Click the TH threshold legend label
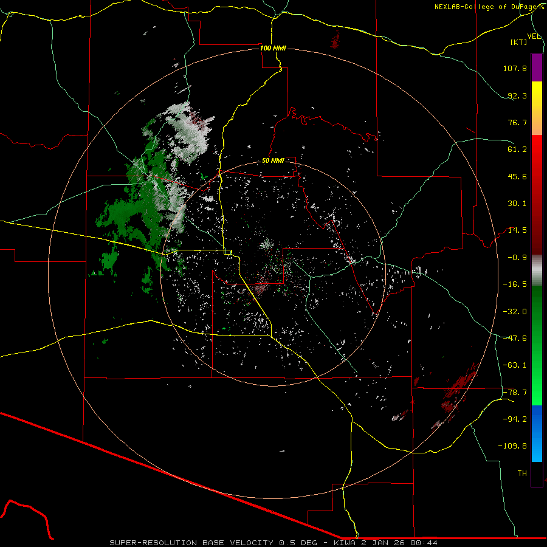 click(522, 473)
